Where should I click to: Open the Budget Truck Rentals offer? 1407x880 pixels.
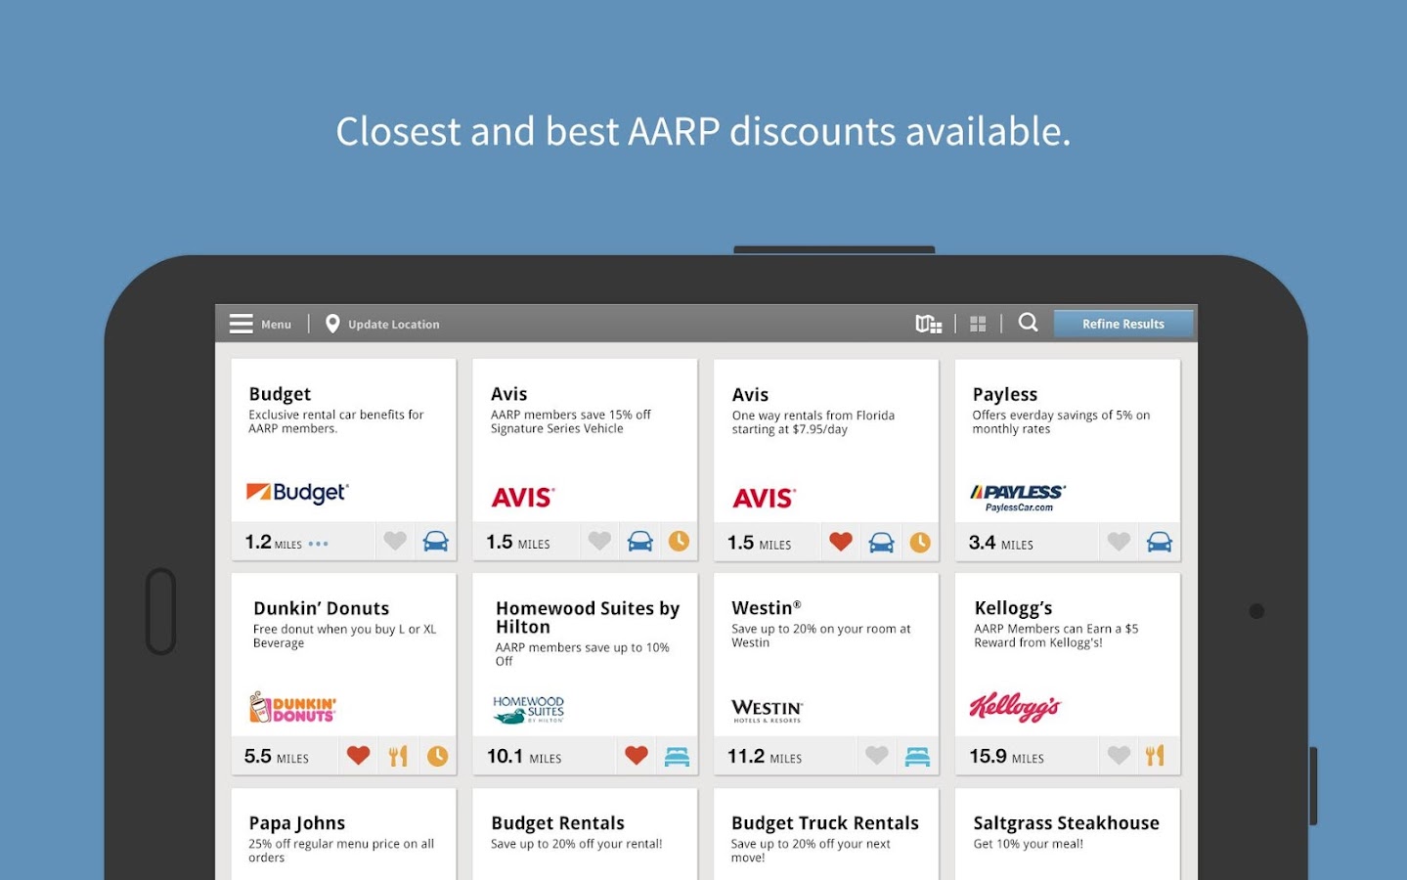click(825, 823)
